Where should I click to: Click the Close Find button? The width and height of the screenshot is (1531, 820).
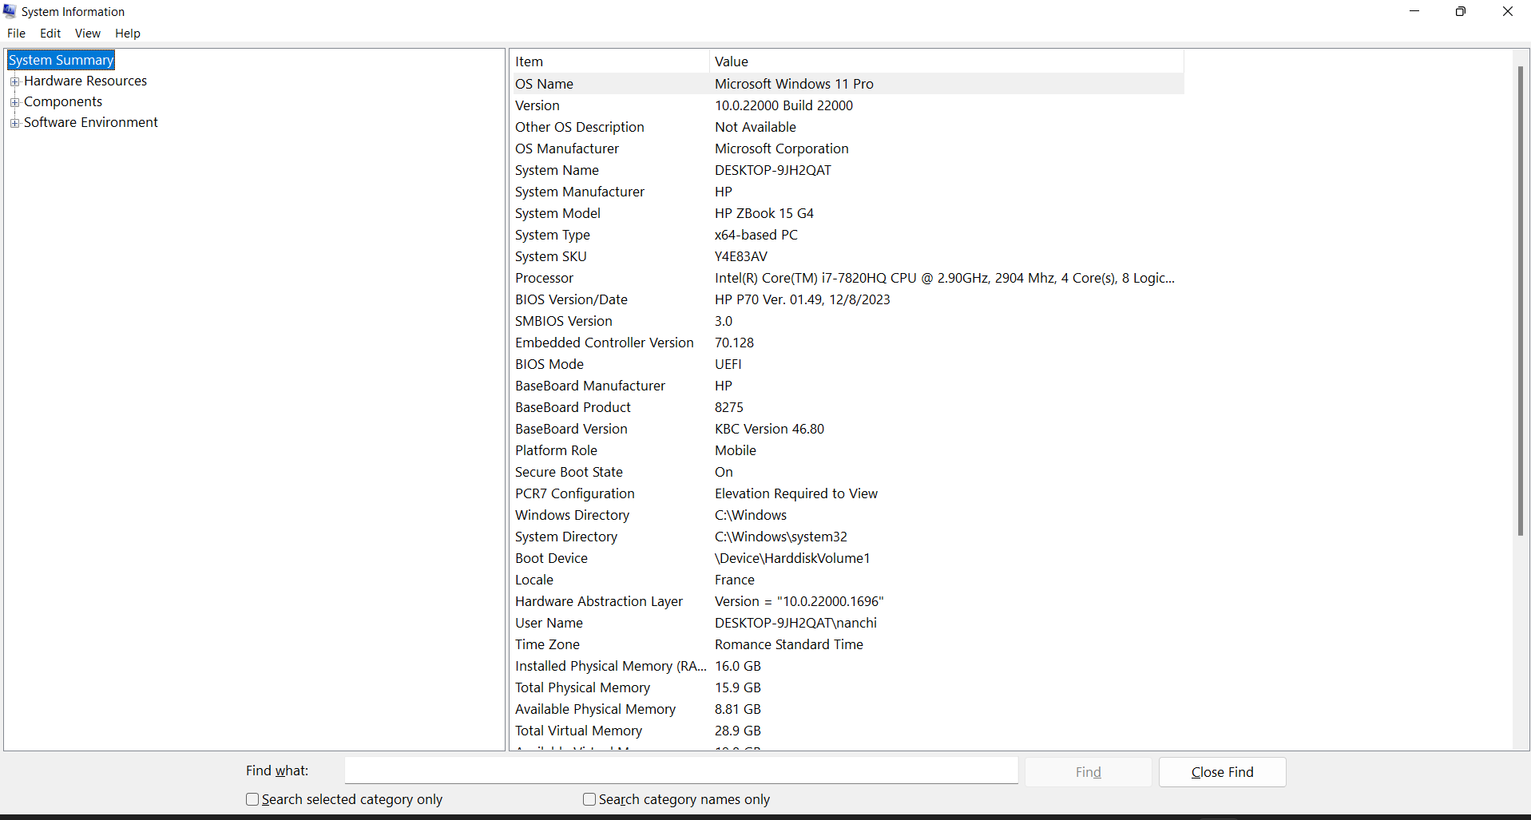1223,772
